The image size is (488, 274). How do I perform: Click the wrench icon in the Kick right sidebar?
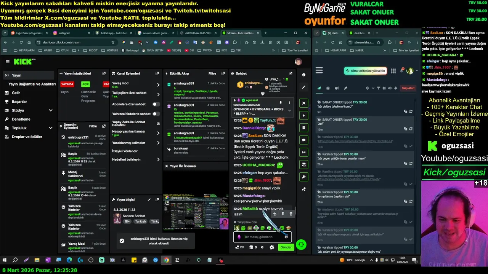303,177
